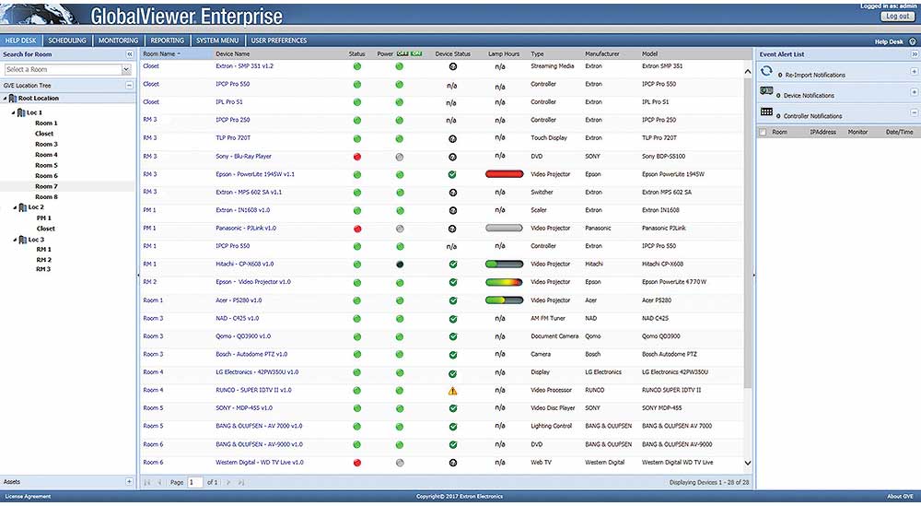
Task: Click red status indicator for Panasonic PJLink
Action: point(357,229)
